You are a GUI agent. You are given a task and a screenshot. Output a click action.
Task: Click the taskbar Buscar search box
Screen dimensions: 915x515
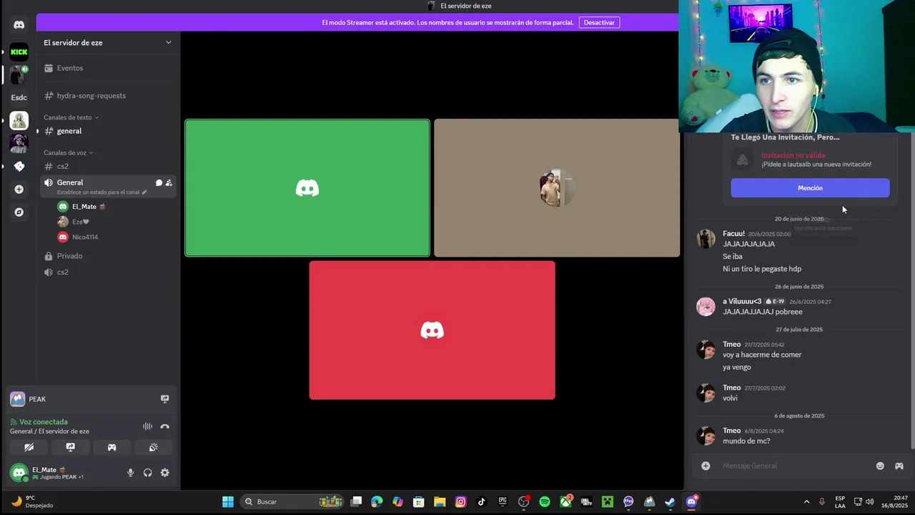tap(292, 501)
